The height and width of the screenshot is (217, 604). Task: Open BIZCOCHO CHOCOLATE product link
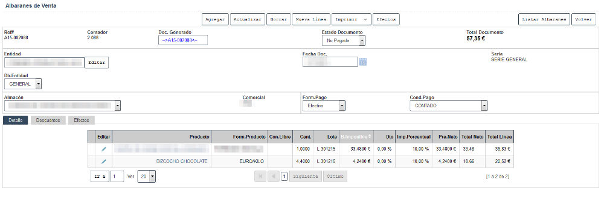(182, 161)
